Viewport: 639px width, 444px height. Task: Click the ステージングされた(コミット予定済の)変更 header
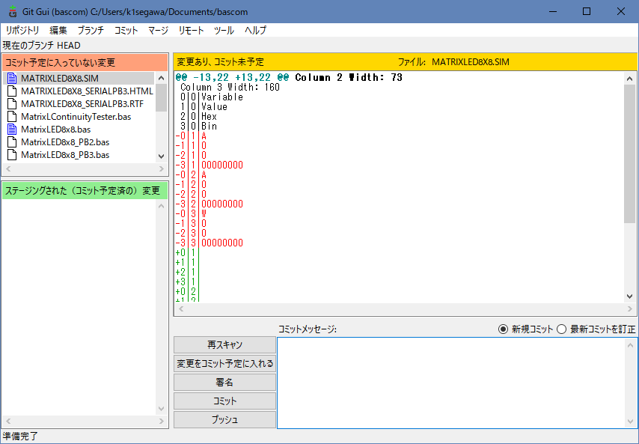coord(85,191)
